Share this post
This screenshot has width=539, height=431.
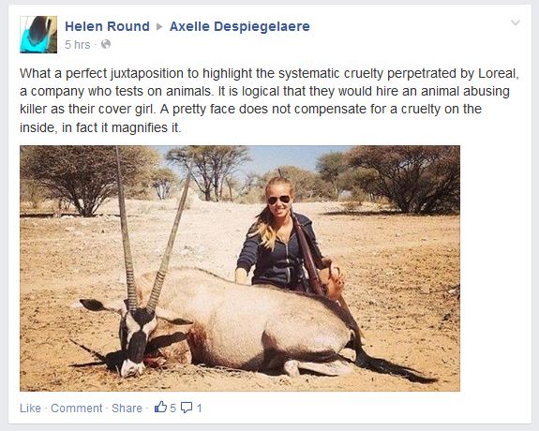point(127,408)
